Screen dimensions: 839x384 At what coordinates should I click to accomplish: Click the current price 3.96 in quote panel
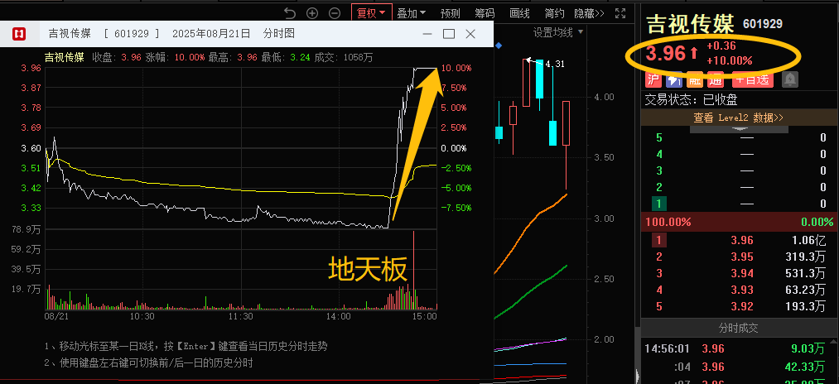click(x=666, y=53)
